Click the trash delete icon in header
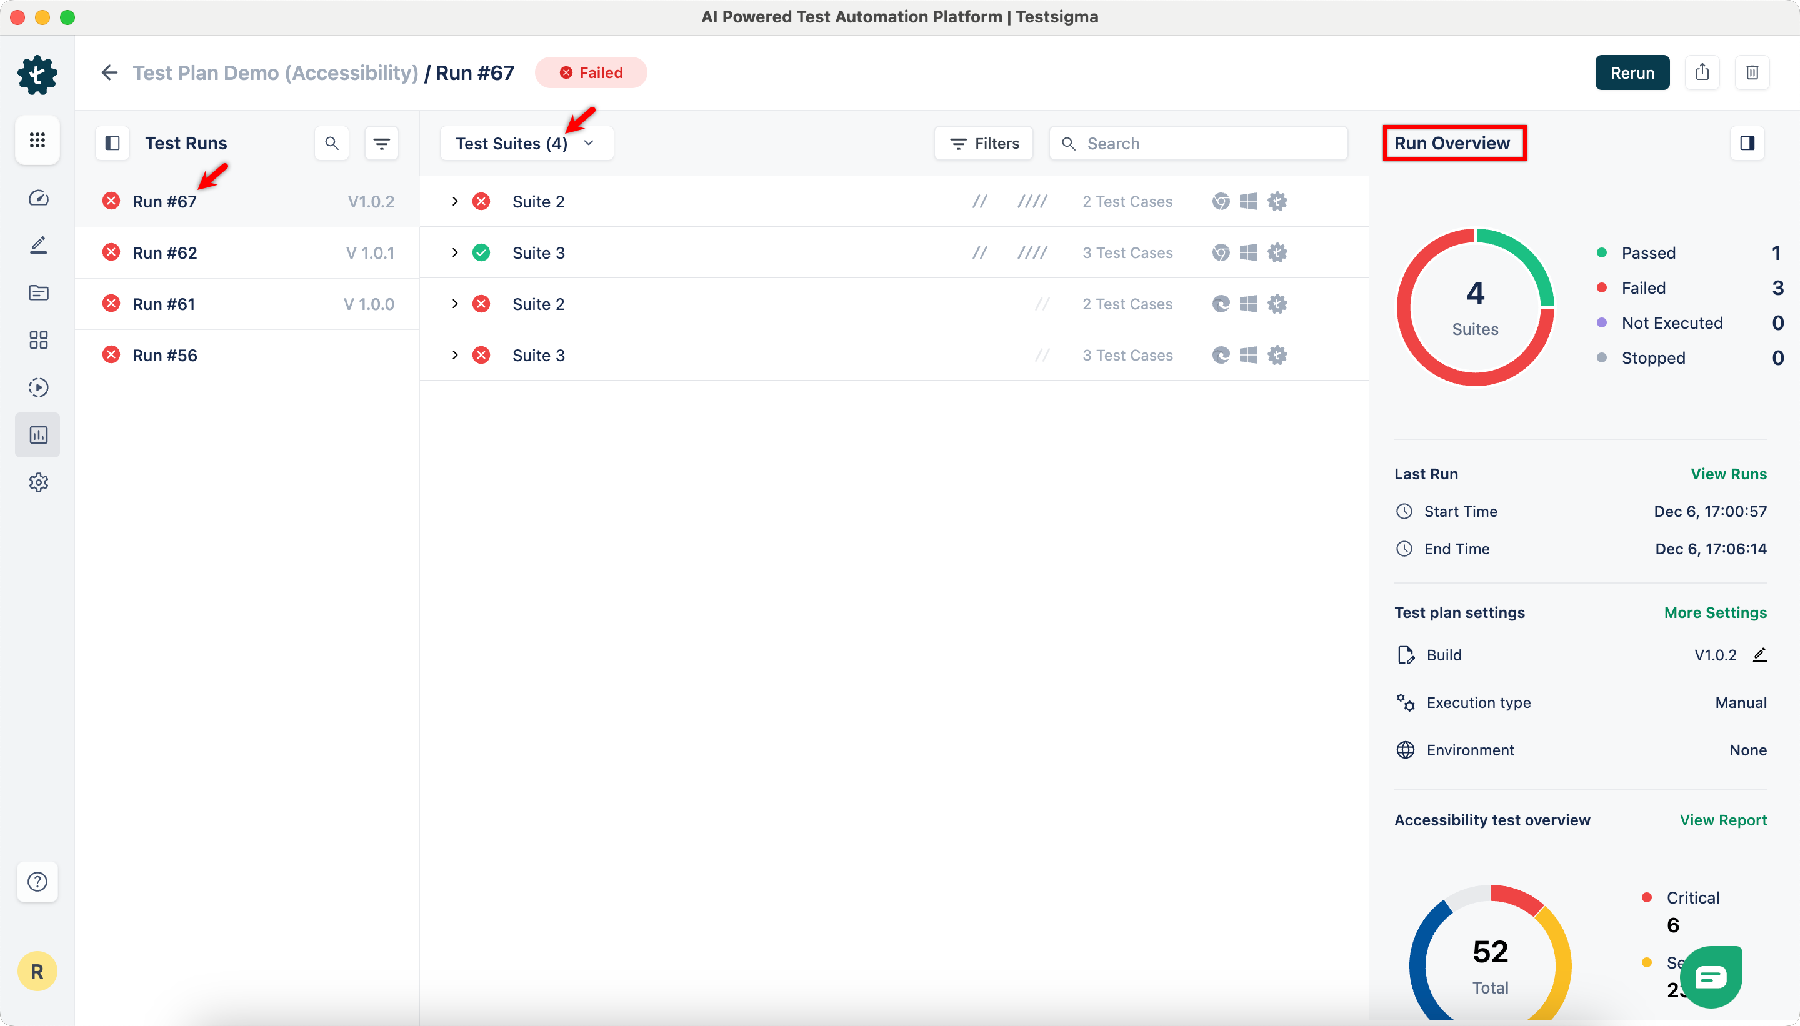The image size is (1800, 1026). point(1752,72)
